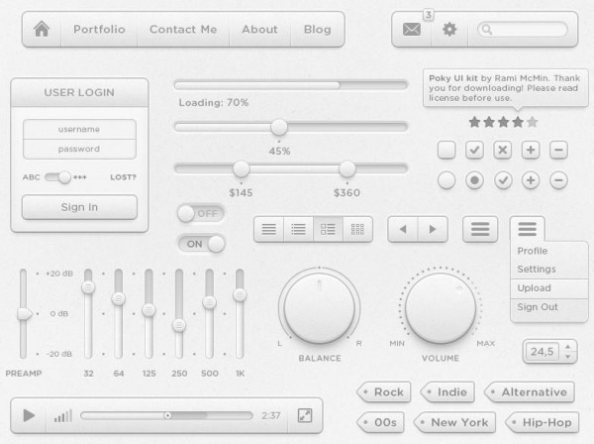The height and width of the screenshot is (444, 594).
Task: Click the round minus button
Action: [558, 180]
